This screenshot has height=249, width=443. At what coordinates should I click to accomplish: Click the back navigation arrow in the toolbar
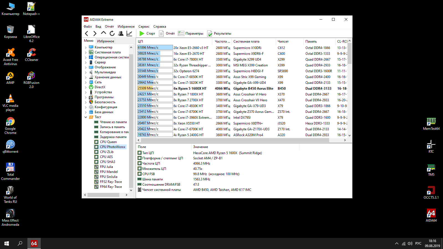tap(87, 33)
